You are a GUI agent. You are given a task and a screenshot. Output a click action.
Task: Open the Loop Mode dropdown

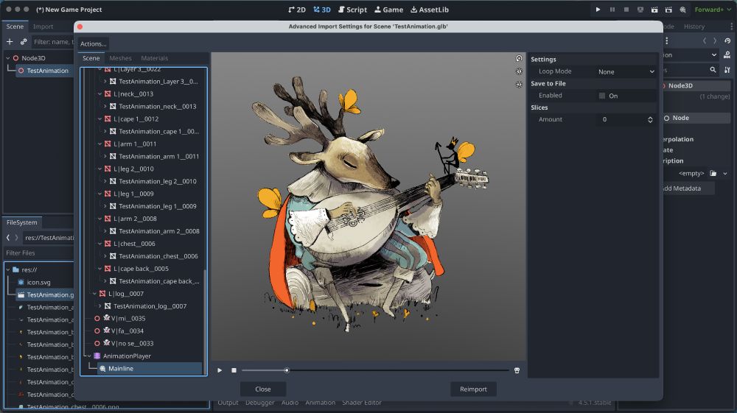(626, 72)
